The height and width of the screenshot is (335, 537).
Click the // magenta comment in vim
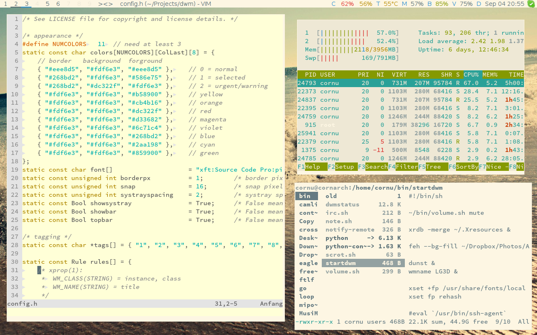point(207,119)
